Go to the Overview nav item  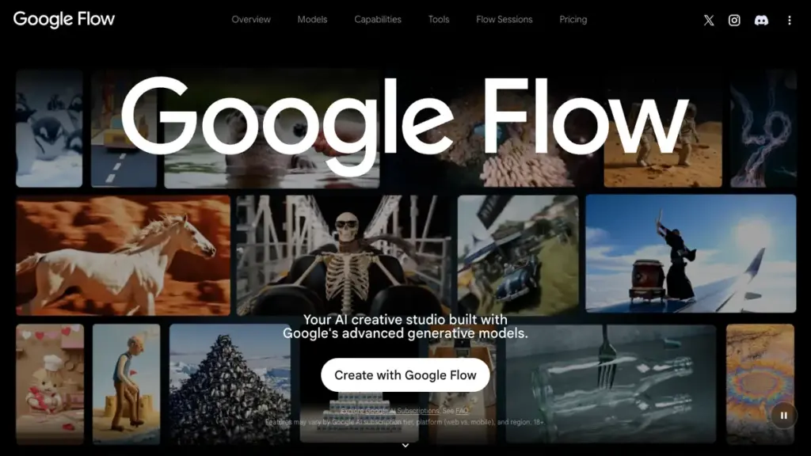[x=251, y=20]
